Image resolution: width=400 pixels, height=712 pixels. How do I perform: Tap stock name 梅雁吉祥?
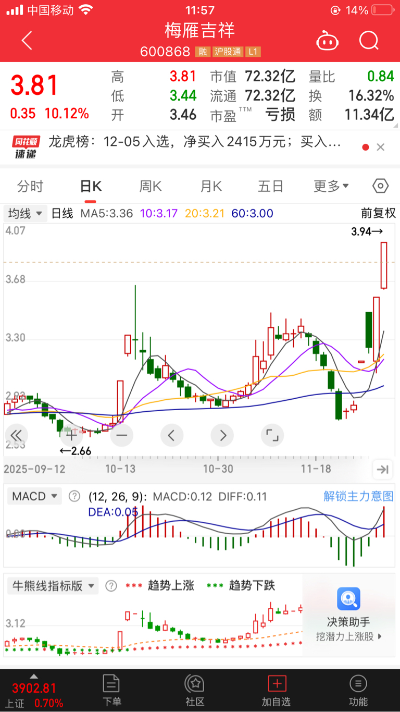pyautogui.click(x=200, y=30)
